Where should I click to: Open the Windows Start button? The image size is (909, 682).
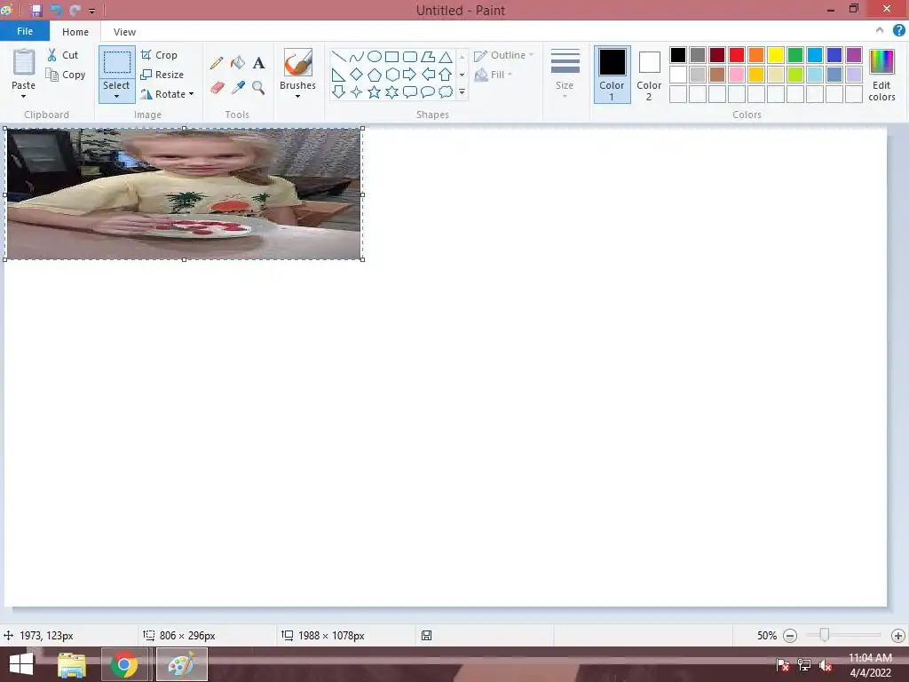pos(21,664)
